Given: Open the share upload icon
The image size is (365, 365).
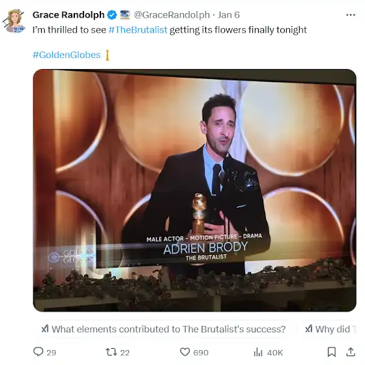Looking at the screenshot, I should (351, 352).
